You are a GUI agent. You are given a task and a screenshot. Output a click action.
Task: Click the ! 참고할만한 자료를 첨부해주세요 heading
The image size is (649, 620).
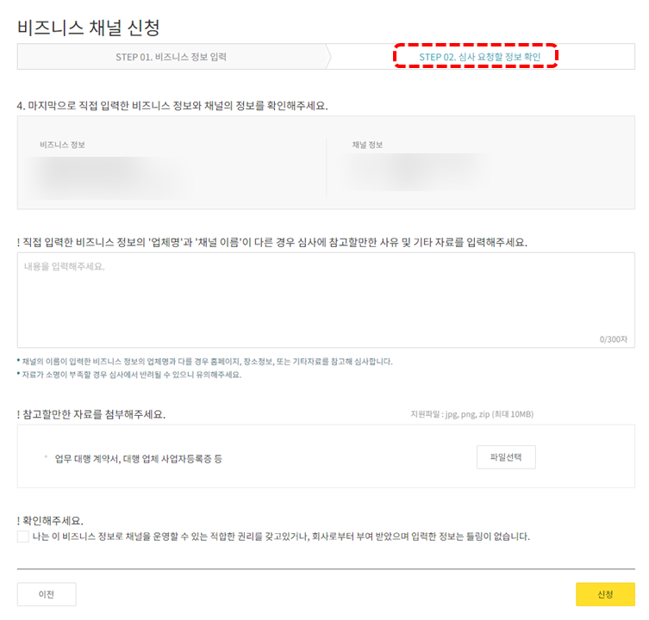coord(91,414)
